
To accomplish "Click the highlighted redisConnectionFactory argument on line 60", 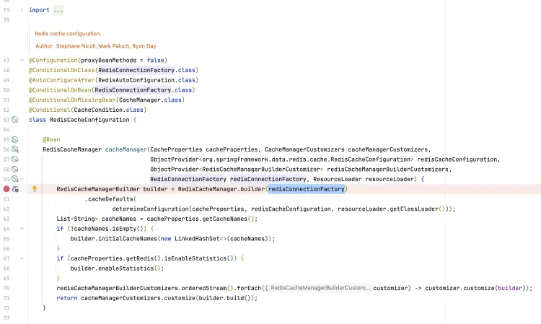I will point(307,189).
